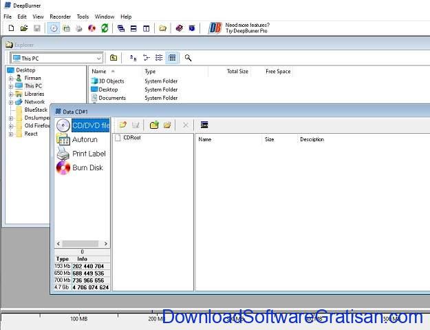Expand the This PC tree node
The image size is (430, 330).
[x=11, y=87]
